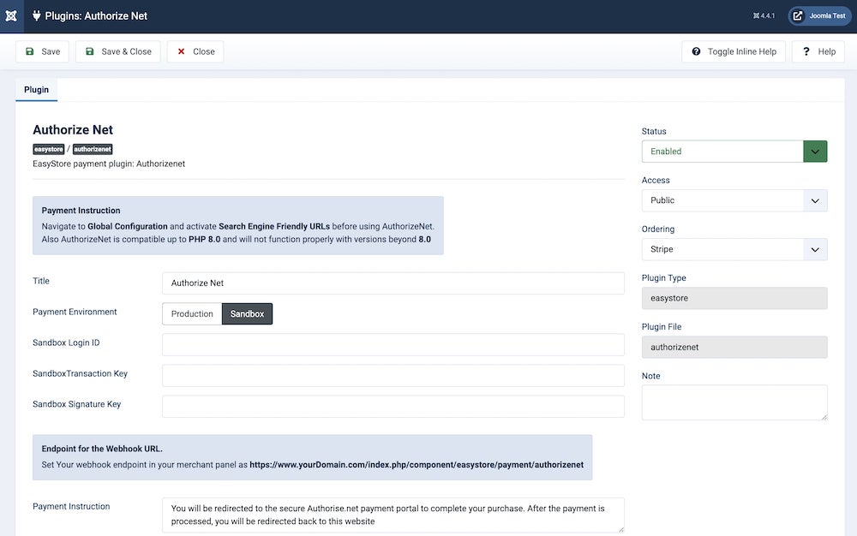Click the Joomla logo icon
The height and width of the screenshot is (536, 857).
point(11,15)
